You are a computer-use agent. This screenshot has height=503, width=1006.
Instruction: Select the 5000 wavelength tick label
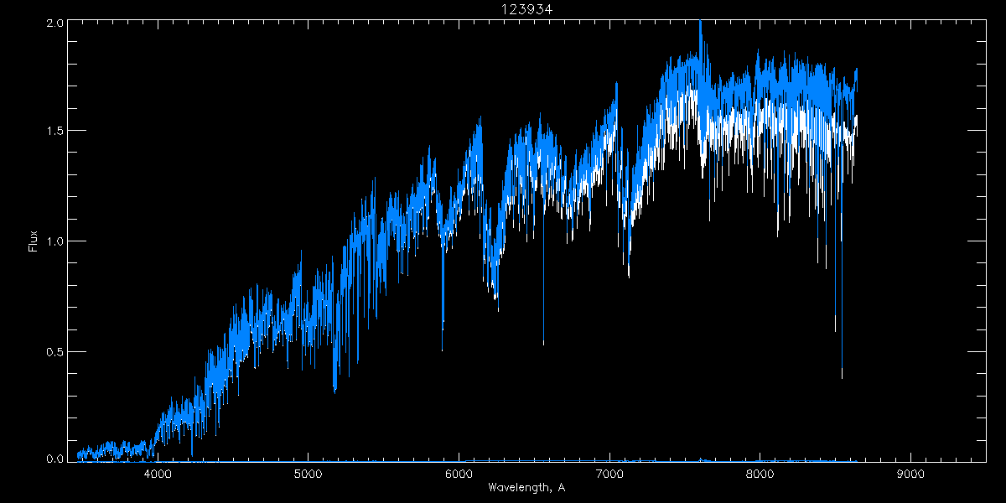point(308,474)
